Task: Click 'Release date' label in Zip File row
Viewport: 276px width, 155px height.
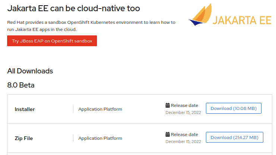Action: [185, 135]
